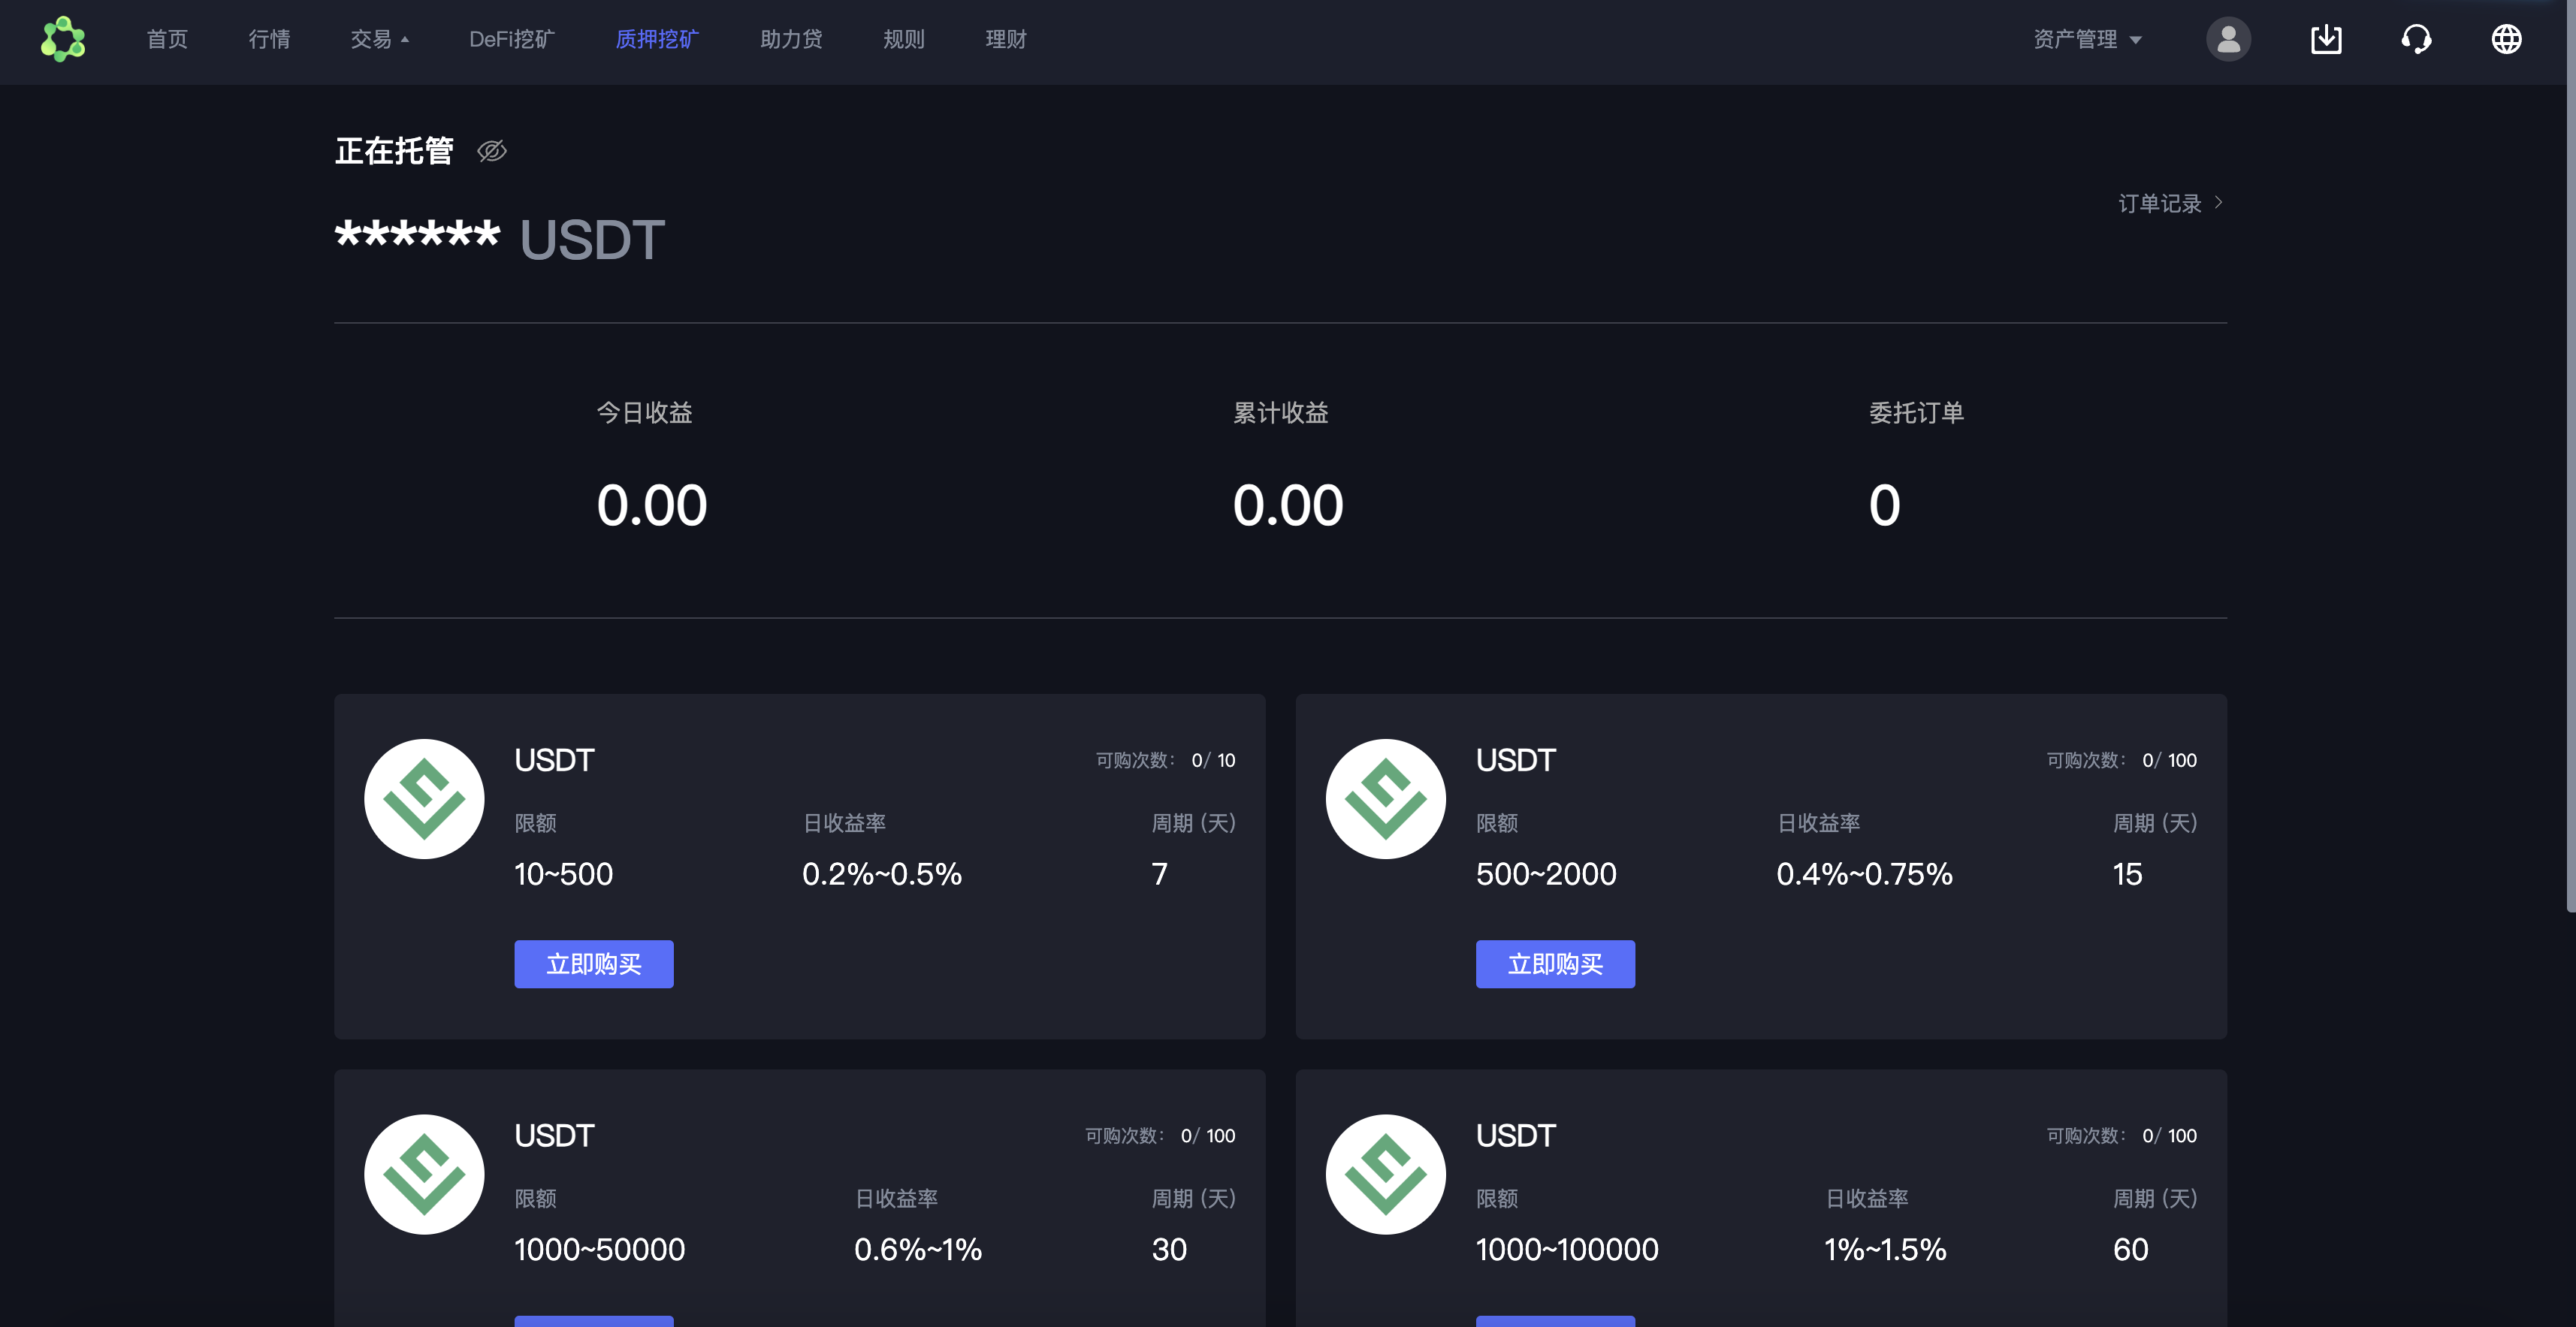The width and height of the screenshot is (2576, 1327).
Task: Open customer support headset icon
Action: [2416, 39]
